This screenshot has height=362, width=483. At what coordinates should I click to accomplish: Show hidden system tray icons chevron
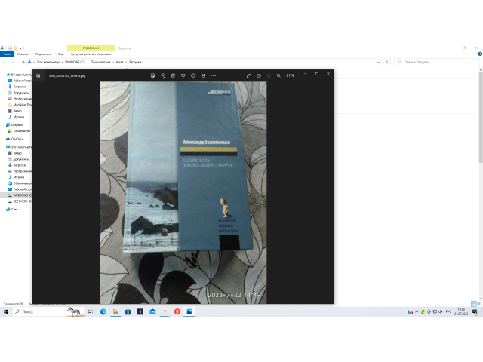[x=417, y=311]
